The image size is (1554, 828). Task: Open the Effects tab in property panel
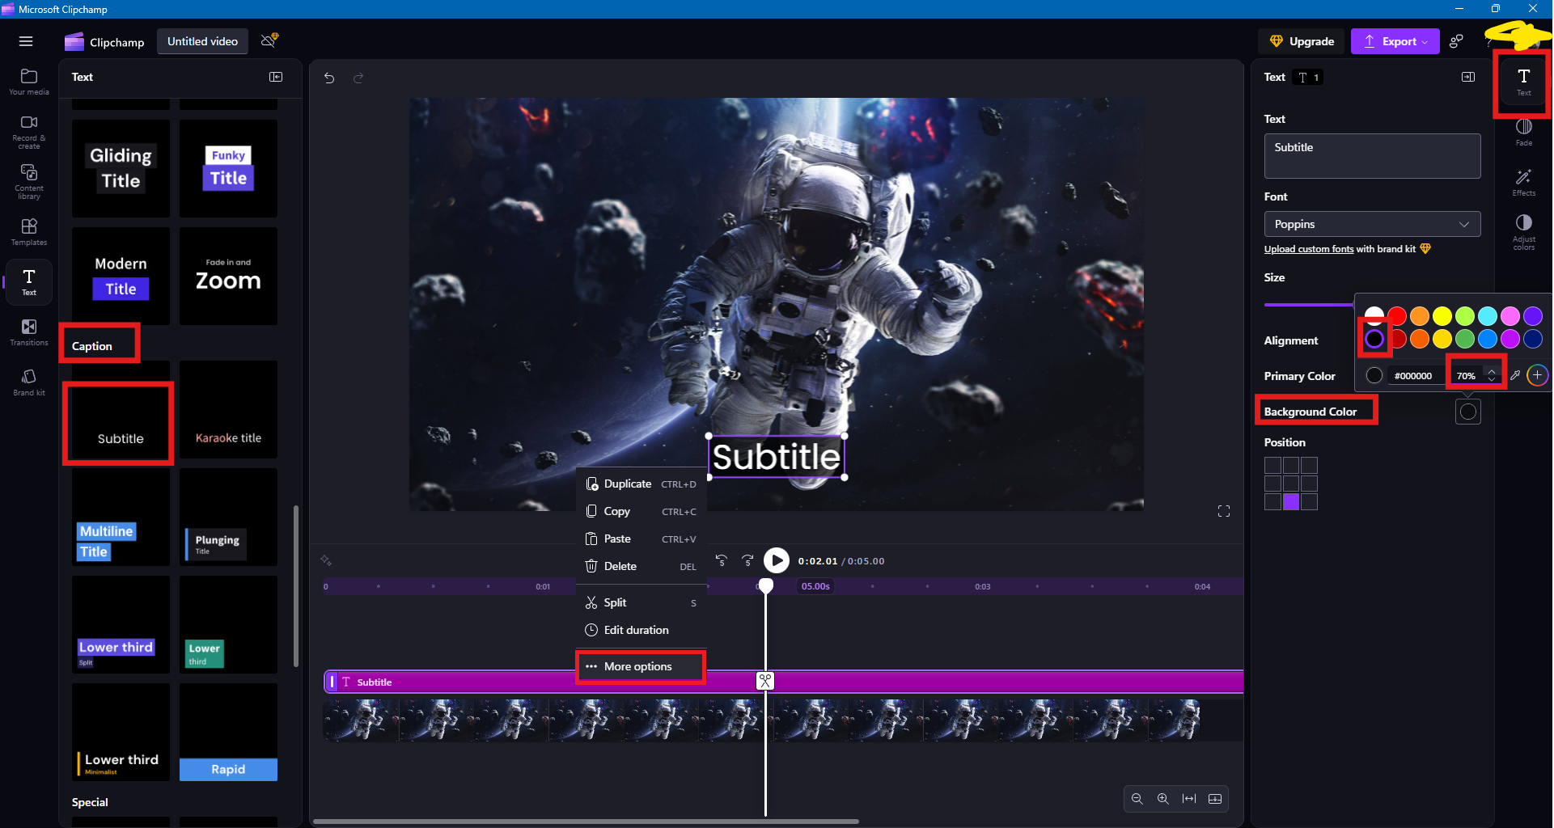(x=1524, y=183)
